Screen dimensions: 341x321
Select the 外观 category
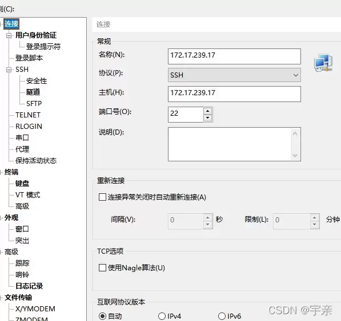point(11,218)
